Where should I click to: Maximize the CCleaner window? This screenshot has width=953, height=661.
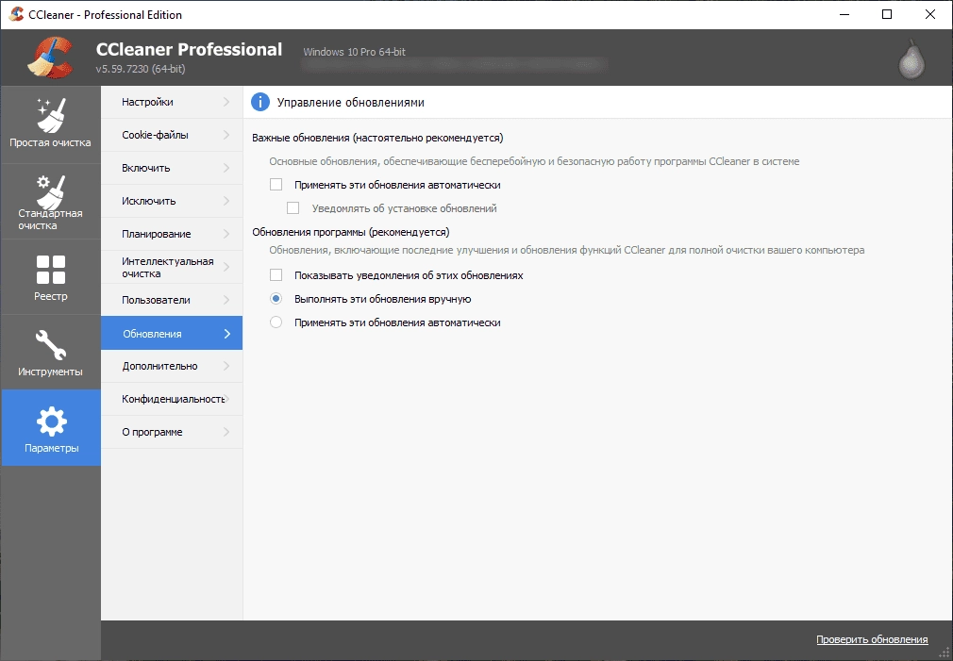pyautogui.click(x=887, y=14)
